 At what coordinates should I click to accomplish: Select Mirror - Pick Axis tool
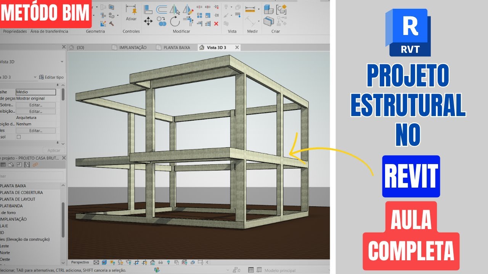(x=175, y=9)
